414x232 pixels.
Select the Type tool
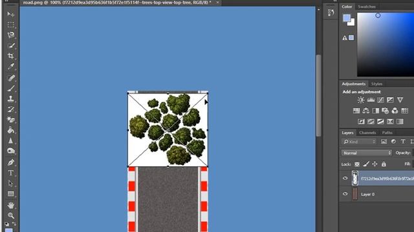coord(10,173)
